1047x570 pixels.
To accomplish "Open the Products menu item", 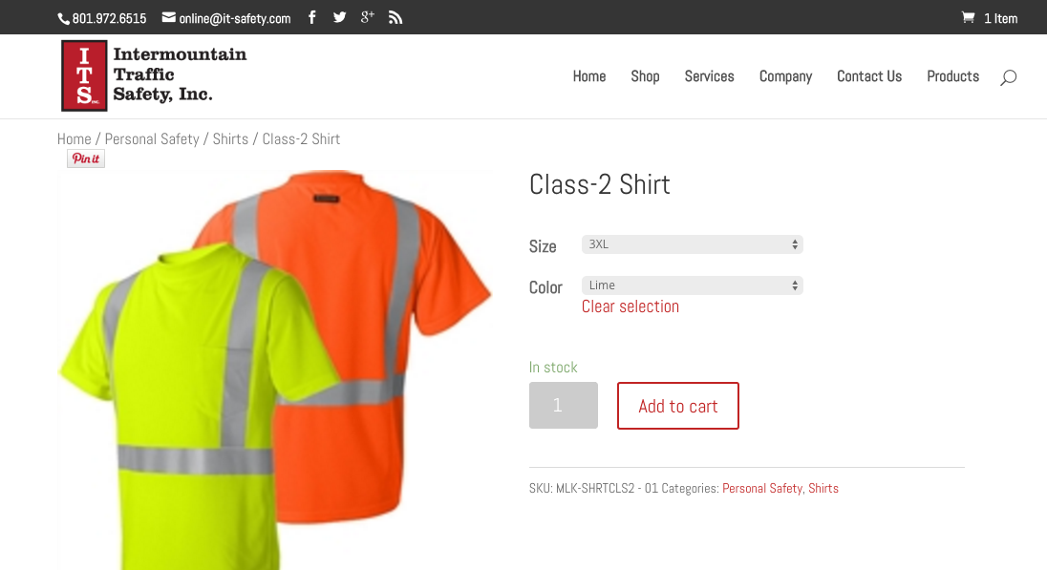I will pyautogui.click(x=952, y=76).
